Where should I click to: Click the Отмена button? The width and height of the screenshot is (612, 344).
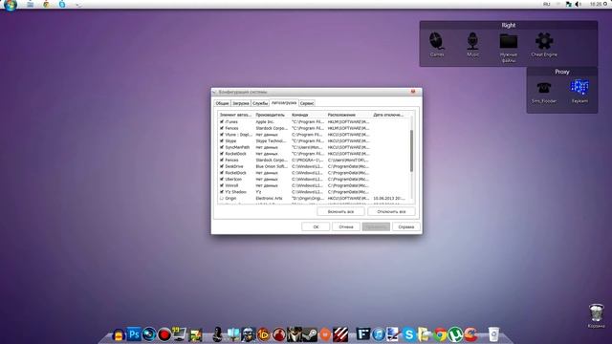[346, 226]
